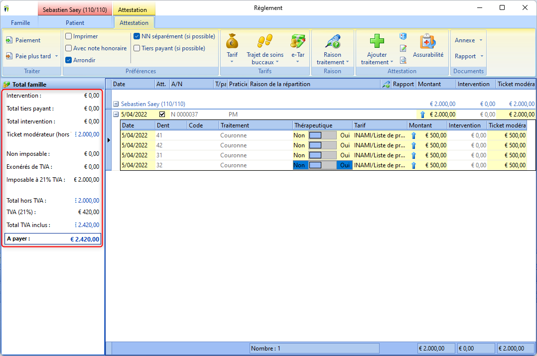Toggle Thérapeutique switch for tooth 42

pos(322,145)
